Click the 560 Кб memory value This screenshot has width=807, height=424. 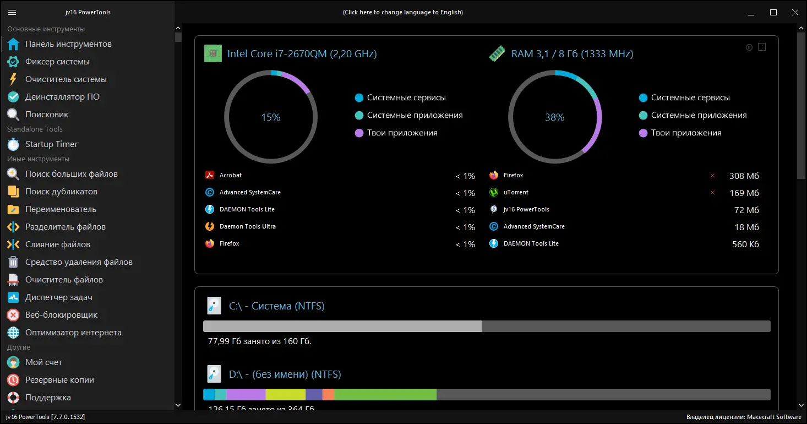[x=745, y=244]
